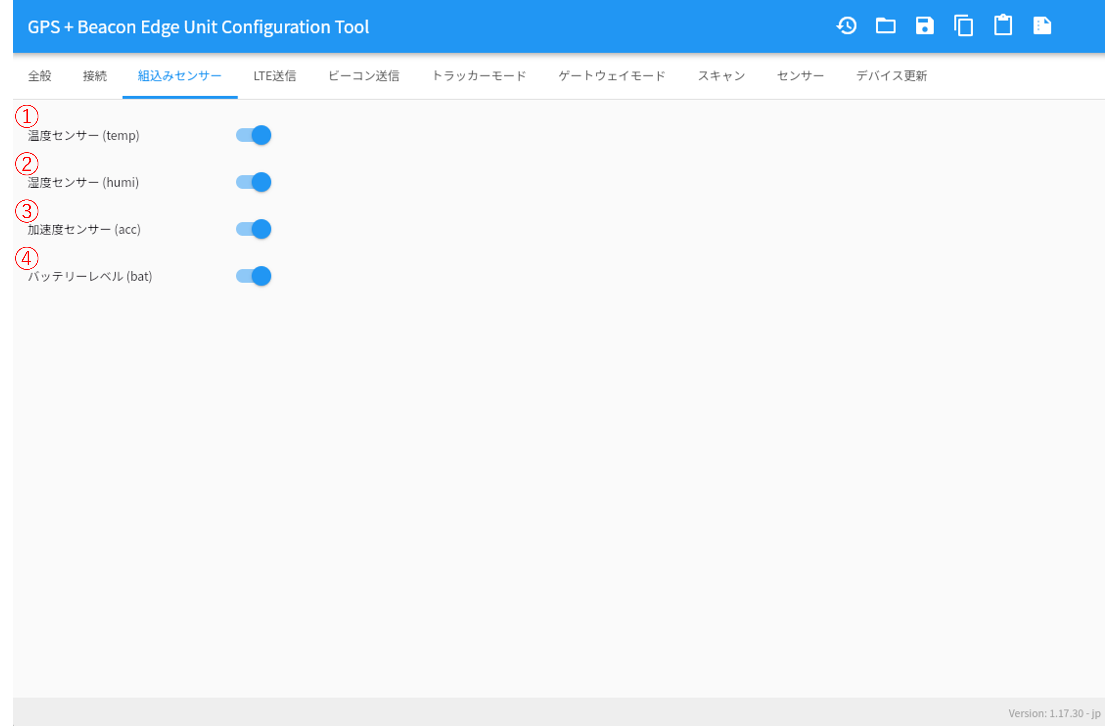Click the clipboard paste icon
Screen dimensions: 1105x726
tap(1003, 25)
